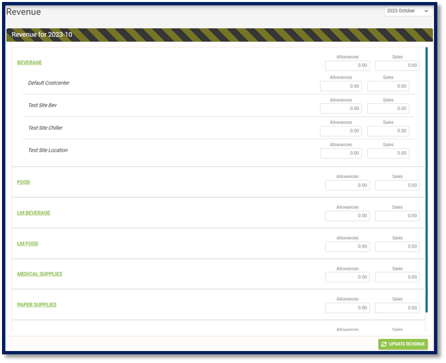
Task: Expand the BEVERAGE category link
Action: coord(29,63)
